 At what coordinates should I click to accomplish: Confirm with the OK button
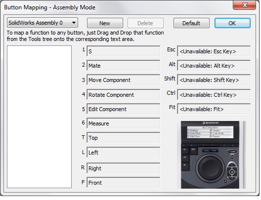coord(232,23)
